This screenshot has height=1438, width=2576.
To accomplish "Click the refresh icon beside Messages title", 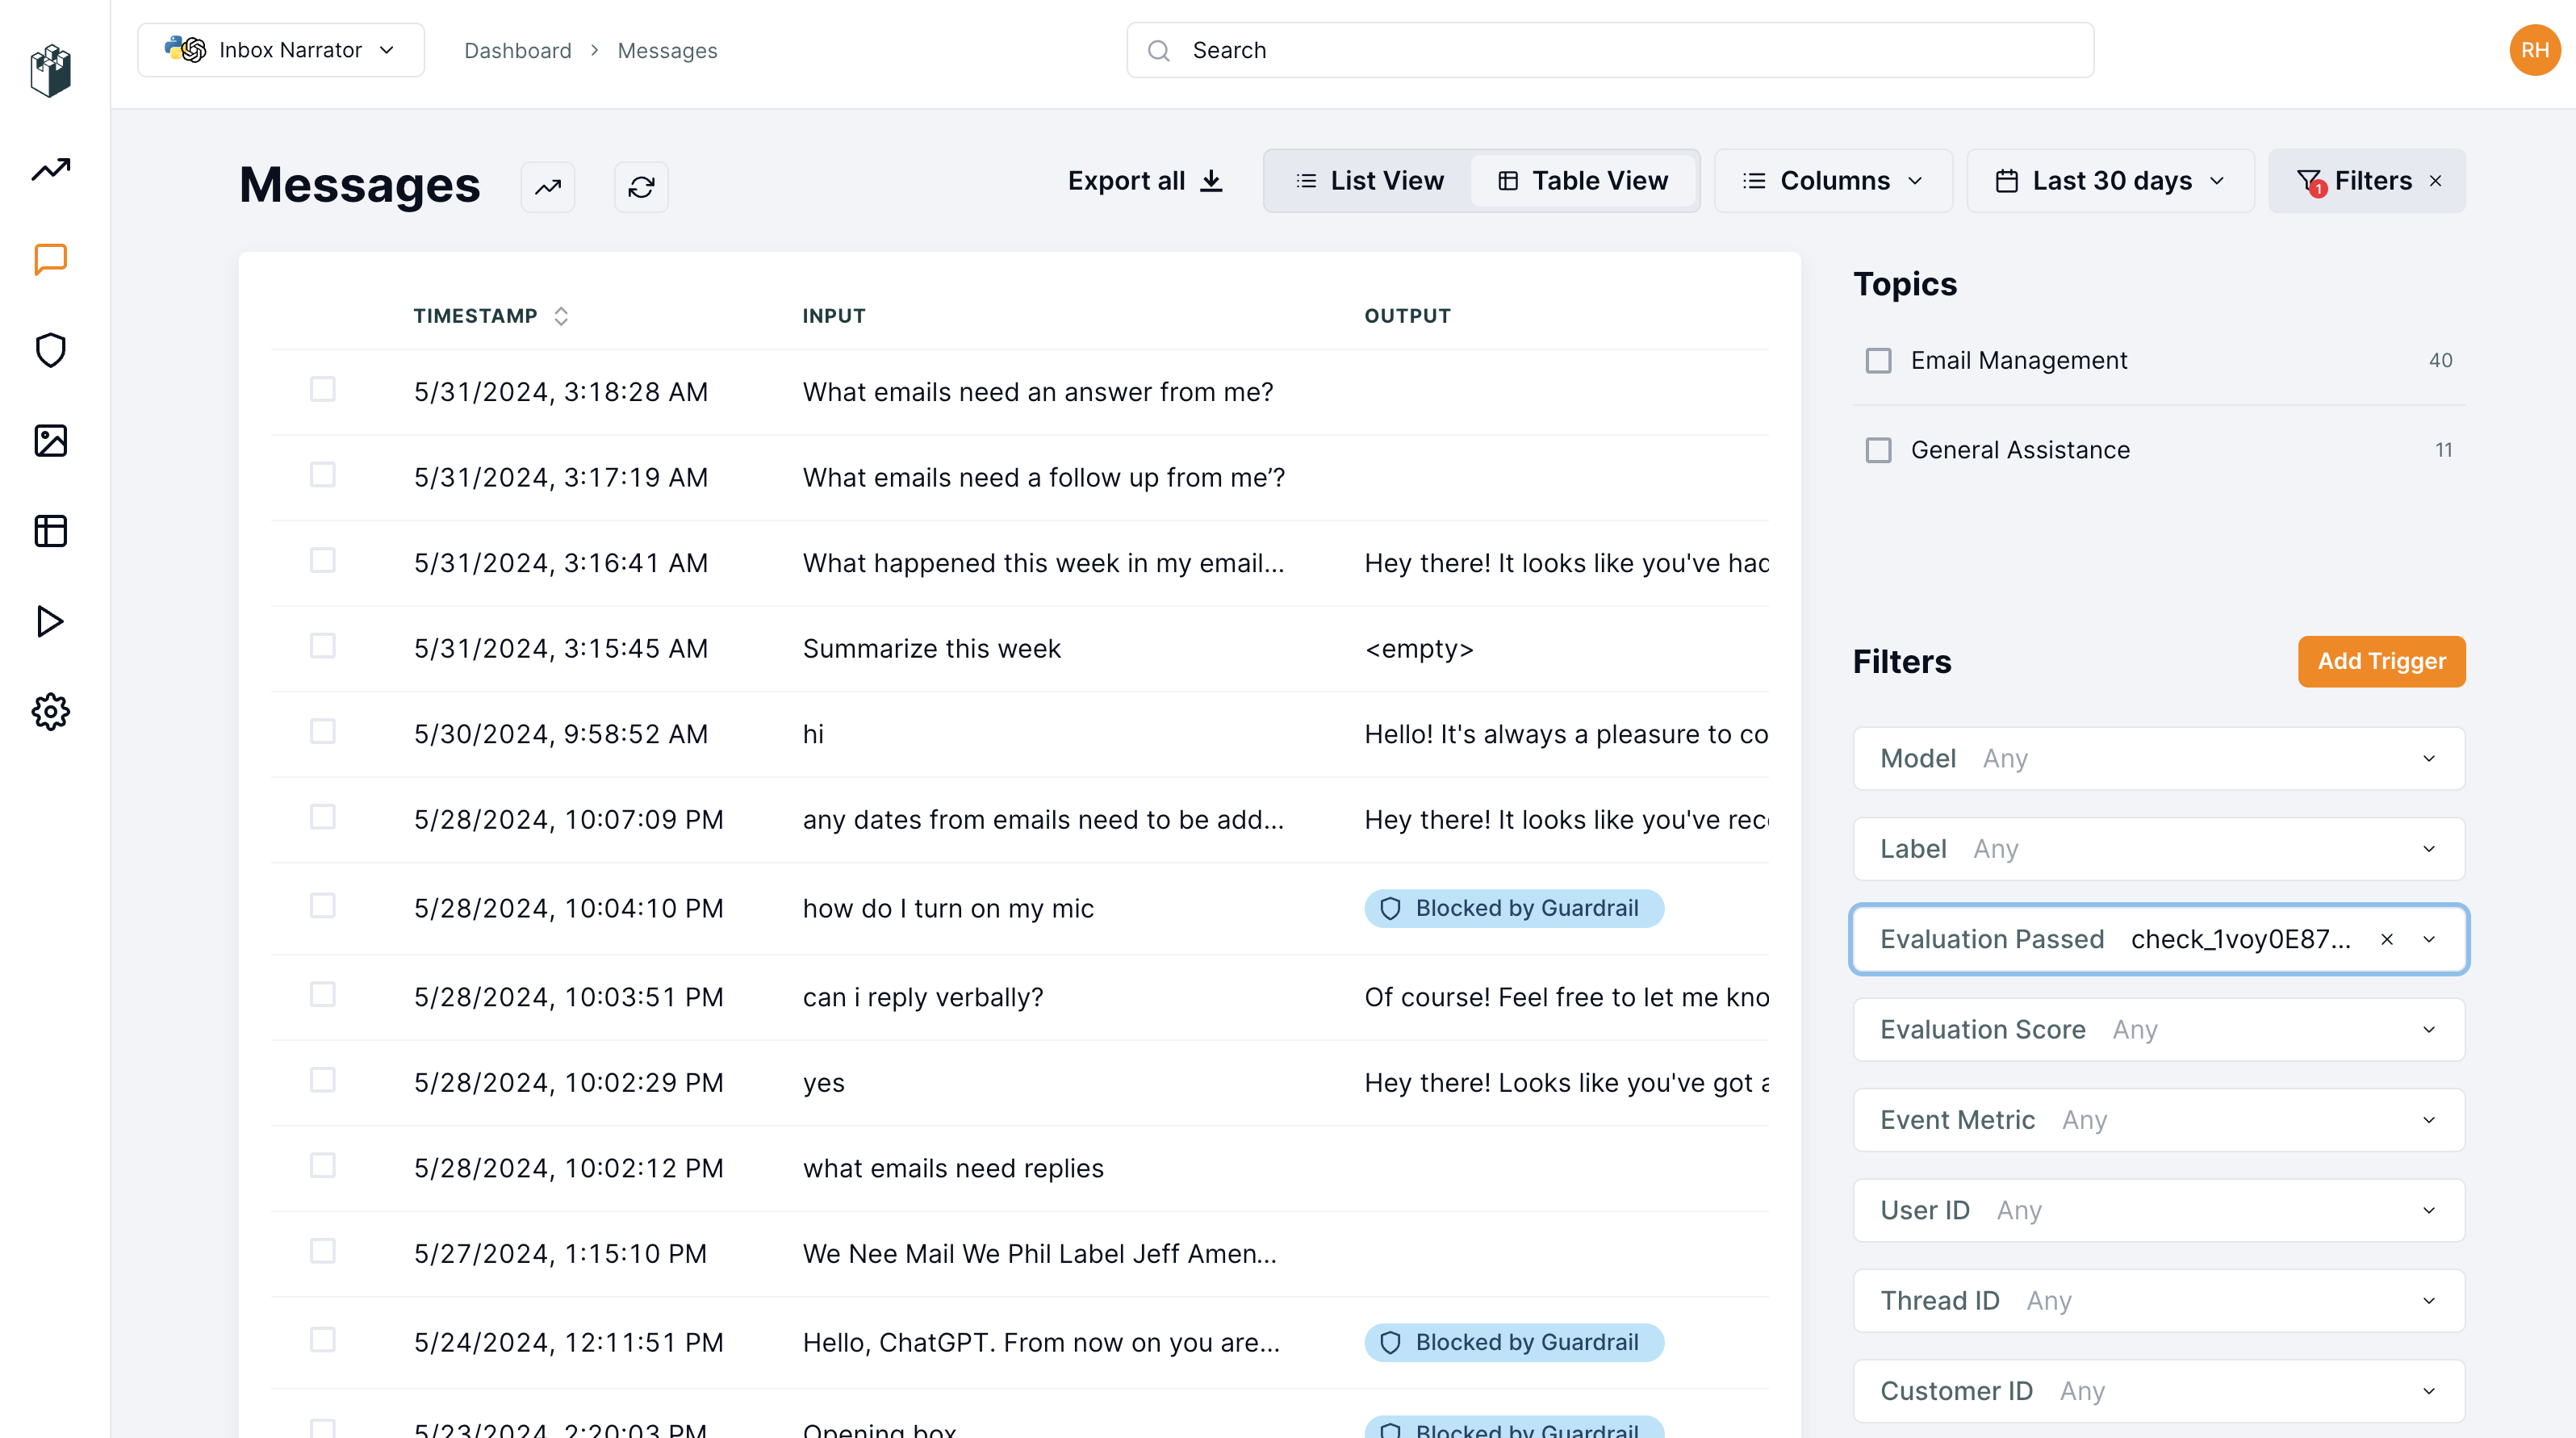I will tap(641, 187).
